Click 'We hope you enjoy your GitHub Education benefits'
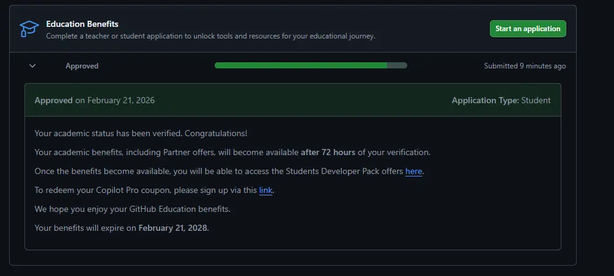614x276 pixels. click(x=132, y=209)
